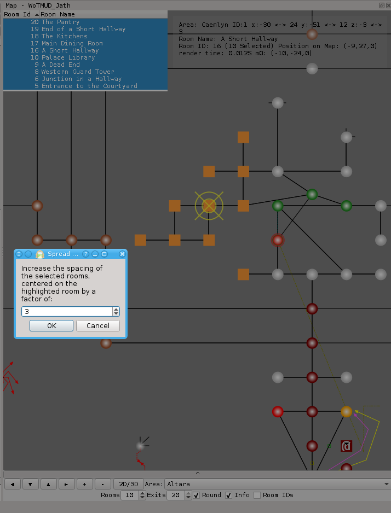
Task: Click the map right arrow button
Action: [x=66, y=484]
